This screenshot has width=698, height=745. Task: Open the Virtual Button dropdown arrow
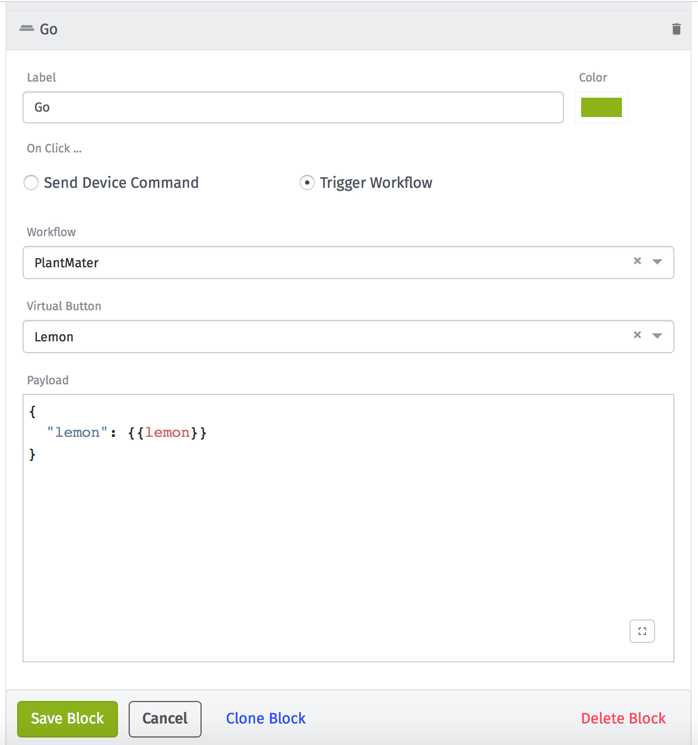[657, 336]
